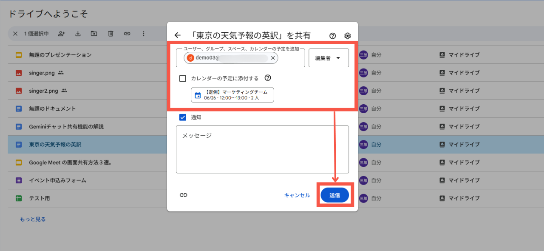The width and height of the screenshot is (544, 251).
Task: Click Slides icon of Google Meet file
Action: (x=19, y=163)
